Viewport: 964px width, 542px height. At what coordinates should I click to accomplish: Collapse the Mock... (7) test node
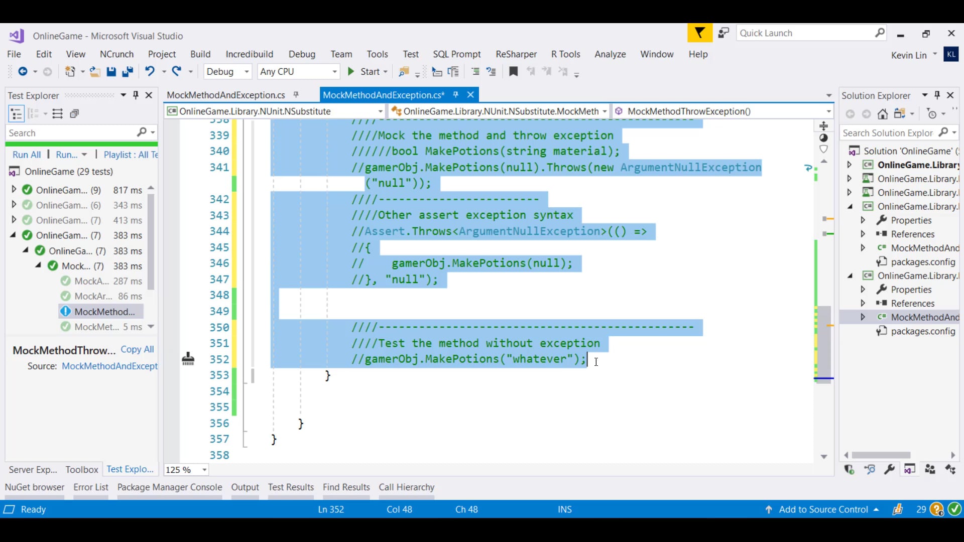click(38, 265)
